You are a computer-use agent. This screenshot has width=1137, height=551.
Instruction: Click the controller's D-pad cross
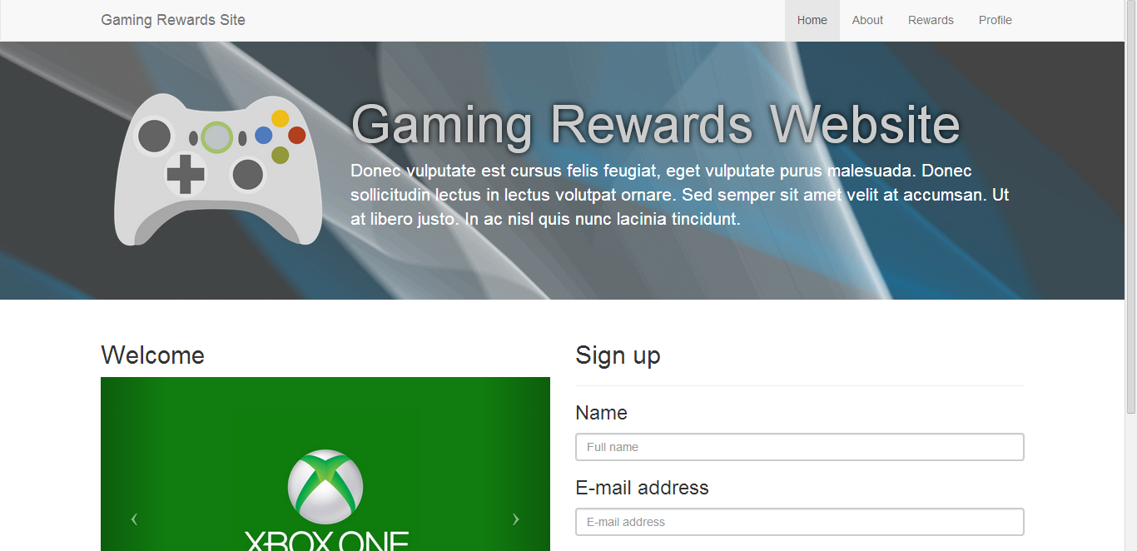pyautogui.click(x=186, y=174)
